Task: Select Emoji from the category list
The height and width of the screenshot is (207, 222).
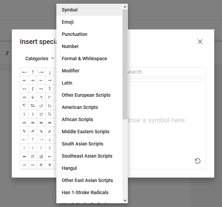Action: 67,22
